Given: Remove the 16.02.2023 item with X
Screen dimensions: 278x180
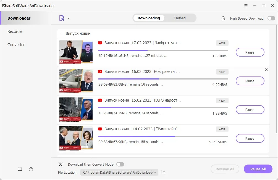Looking at the screenshot, I should tap(266, 70).
